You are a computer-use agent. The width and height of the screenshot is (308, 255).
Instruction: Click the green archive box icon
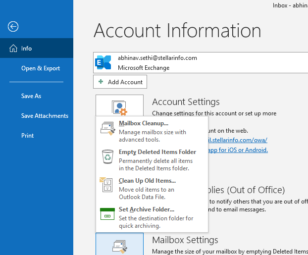pyautogui.click(x=107, y=214)
